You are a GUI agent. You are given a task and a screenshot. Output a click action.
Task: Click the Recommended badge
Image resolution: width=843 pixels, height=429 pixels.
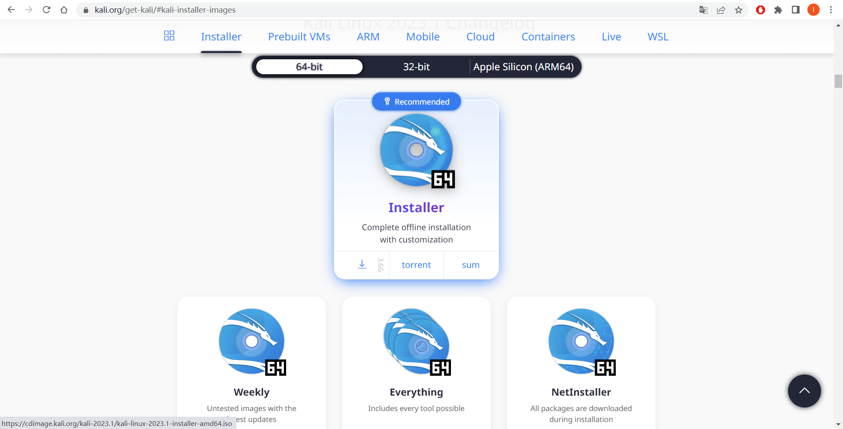tap(416, 101)
